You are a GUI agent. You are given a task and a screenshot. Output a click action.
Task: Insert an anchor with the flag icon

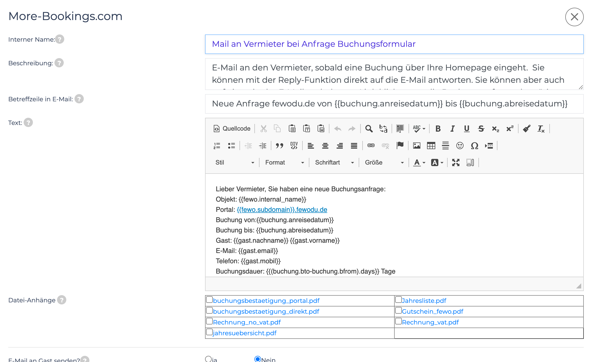[400, 146]
